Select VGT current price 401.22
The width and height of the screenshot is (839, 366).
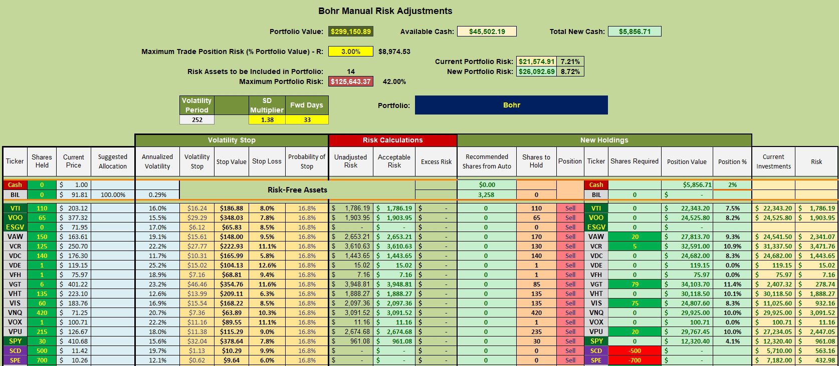(x=74, y=284)
